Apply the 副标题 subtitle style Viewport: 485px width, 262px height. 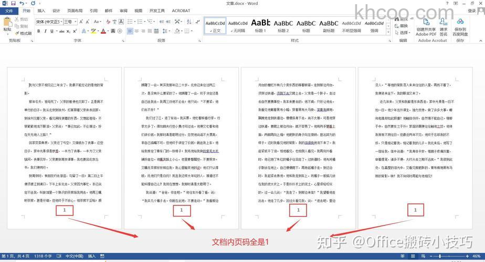pos(329,26)
